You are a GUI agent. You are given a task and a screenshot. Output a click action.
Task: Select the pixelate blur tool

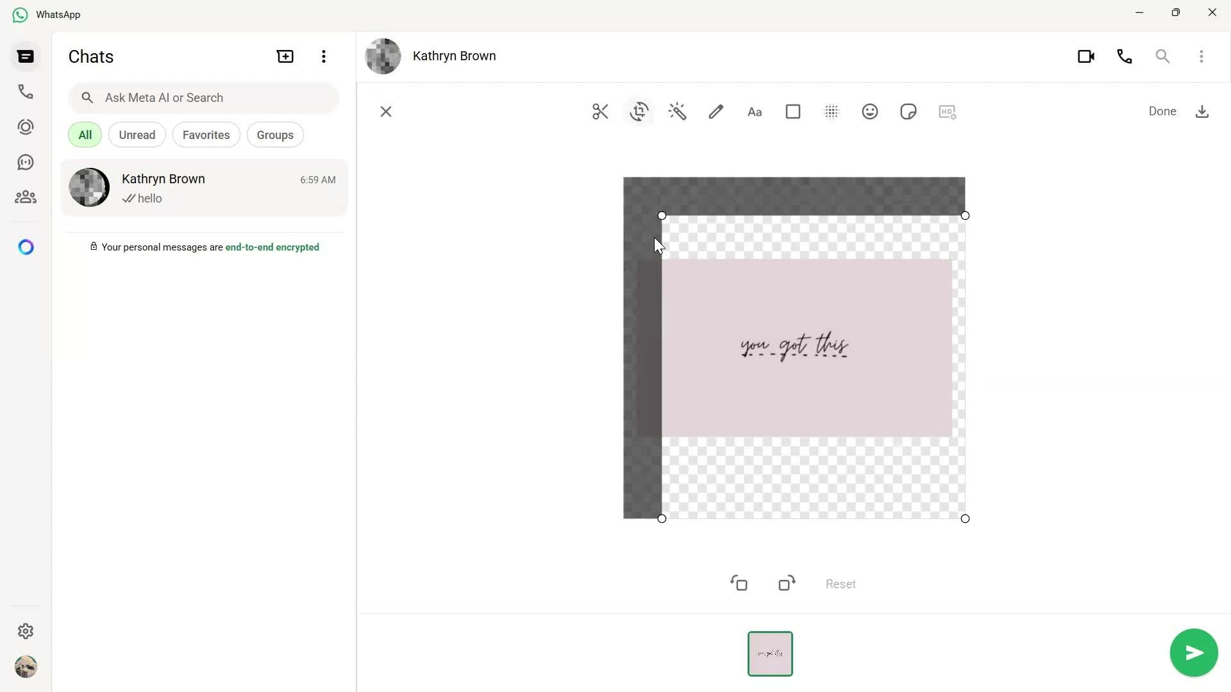(832, 111)
